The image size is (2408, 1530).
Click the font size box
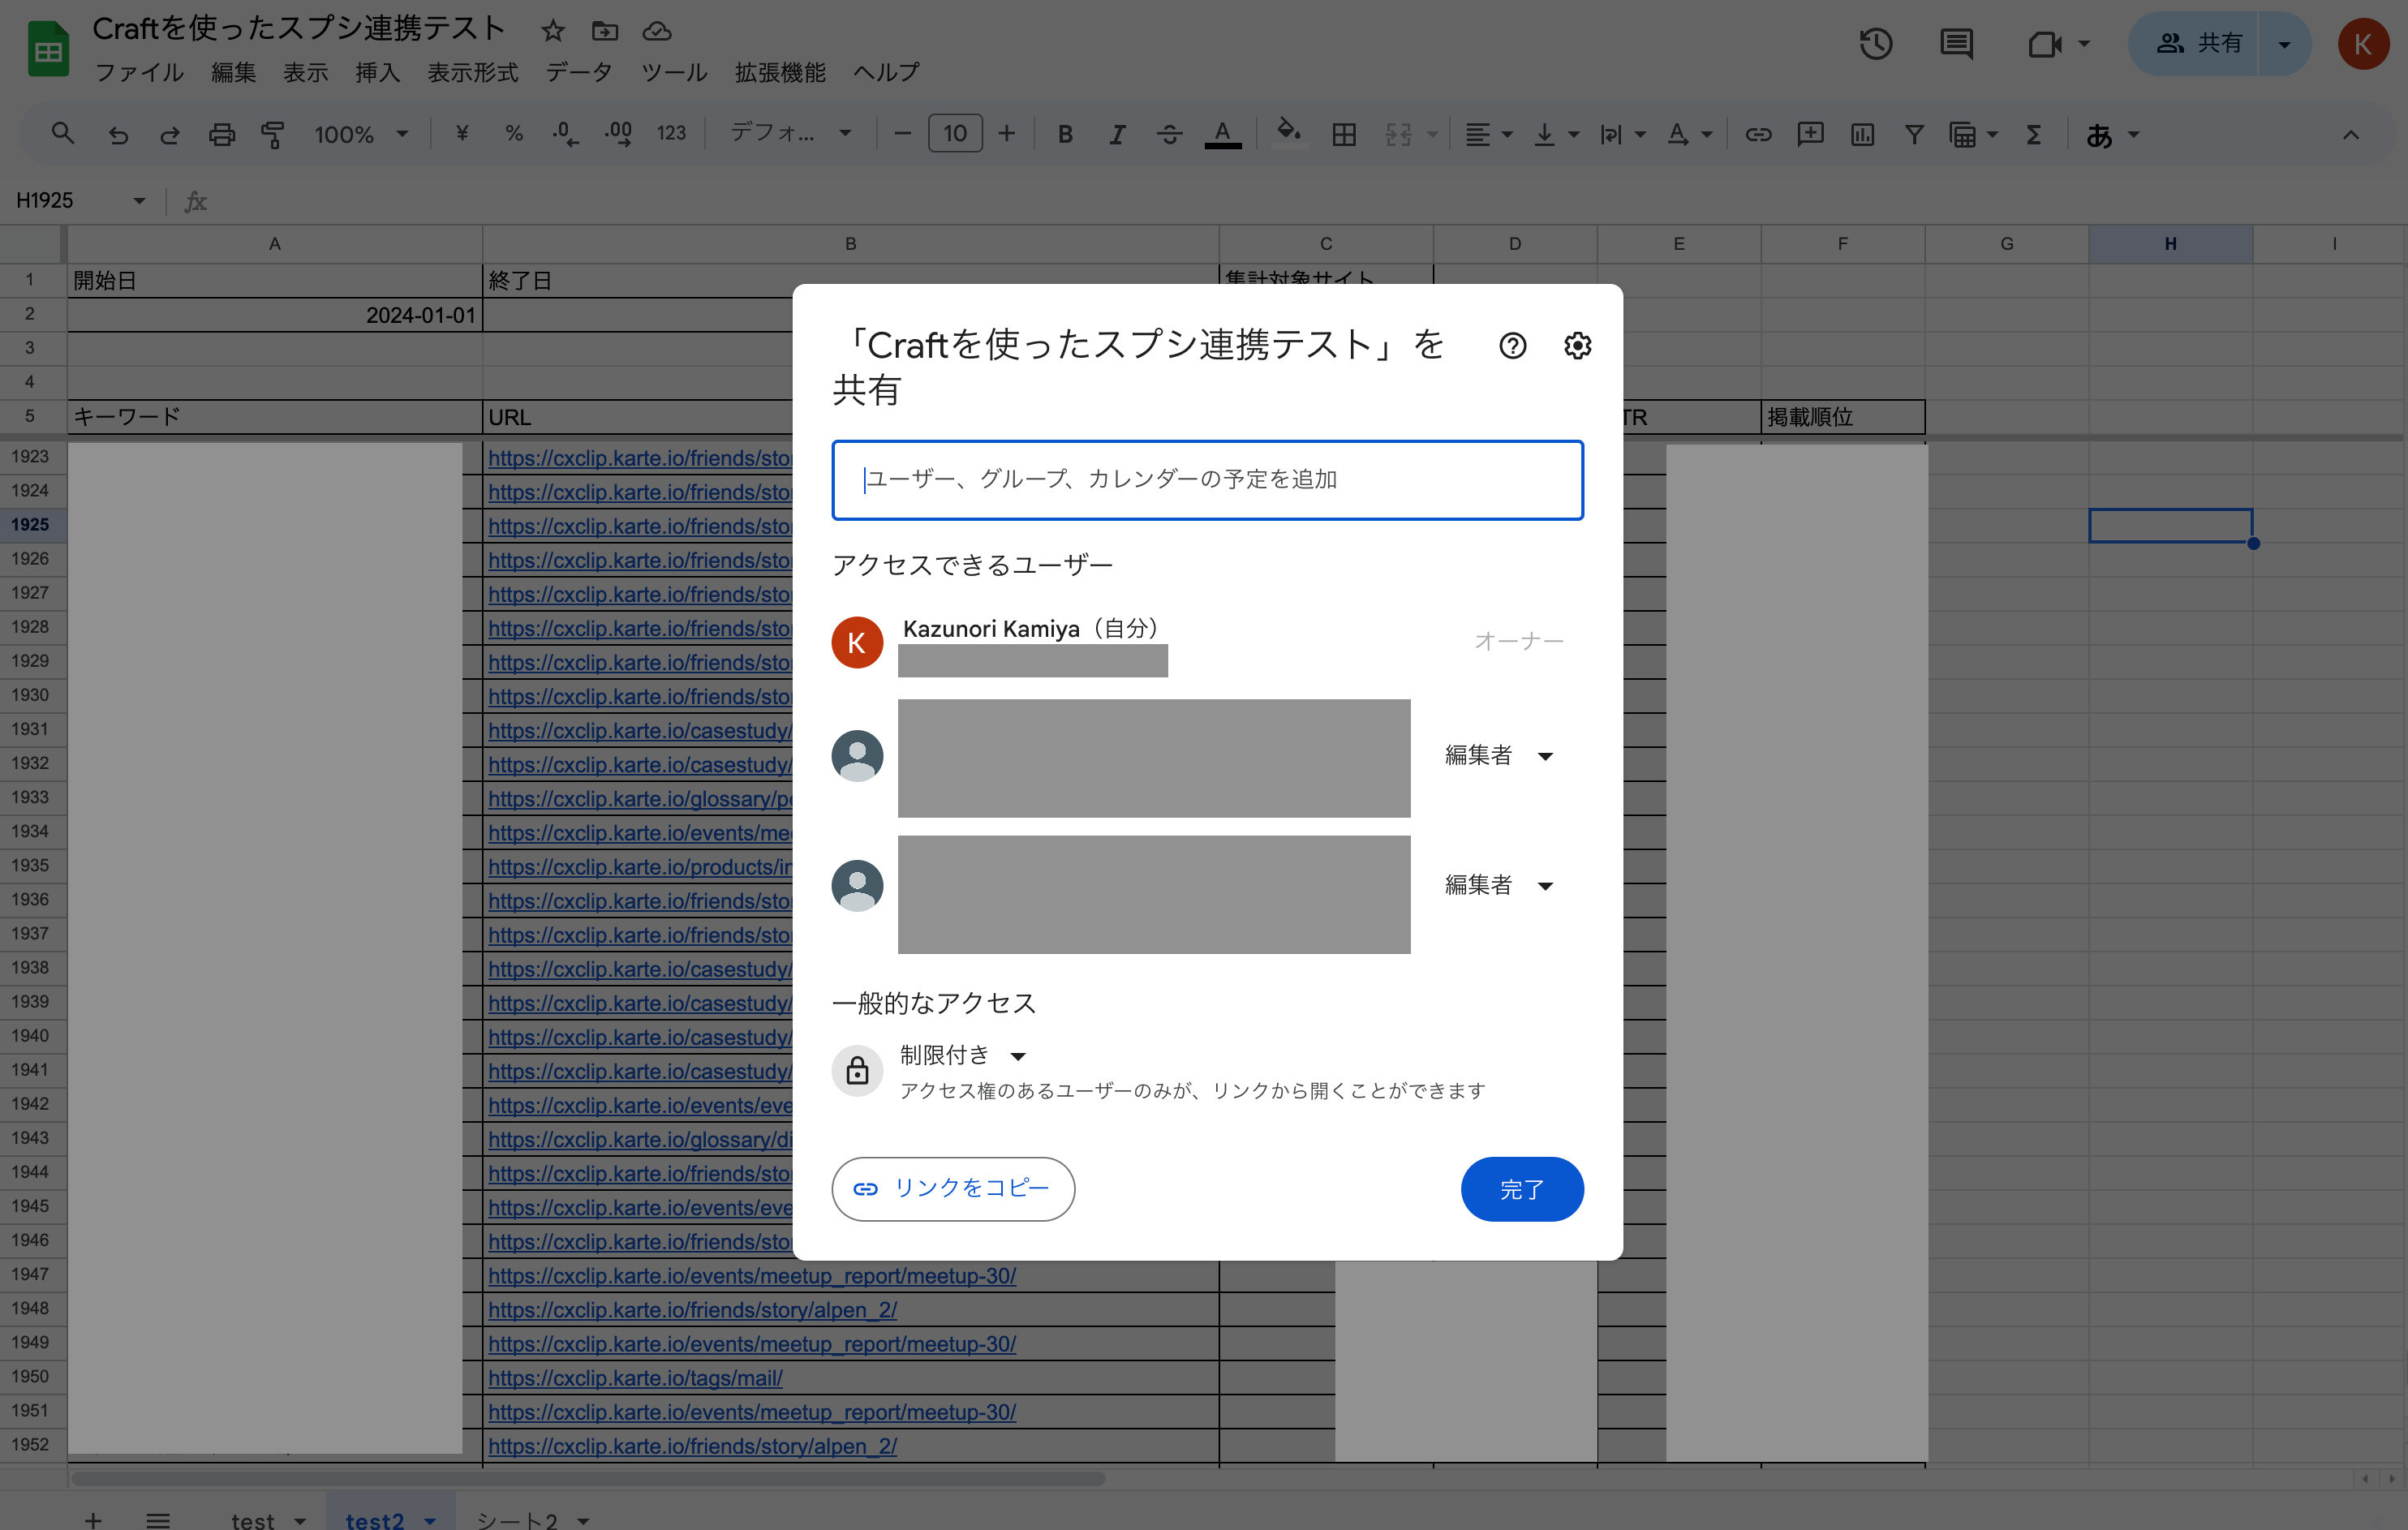(x=955, y=134)
